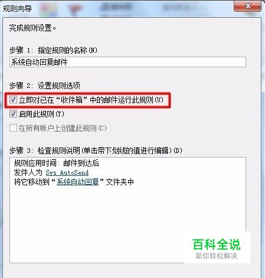This screenshot has height=278, width=265.
Task: Click the 文件夹中 text after folder link
Action: 120,182
